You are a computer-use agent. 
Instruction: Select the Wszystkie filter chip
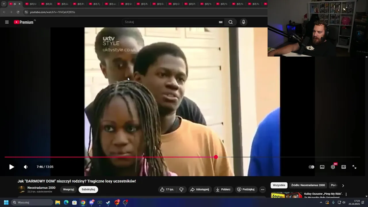pyautogui.click(x=279, y=185)
